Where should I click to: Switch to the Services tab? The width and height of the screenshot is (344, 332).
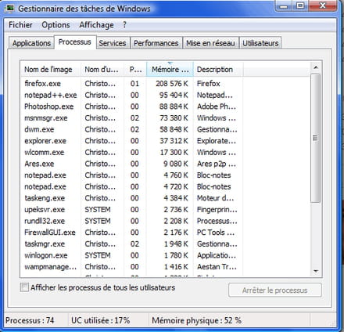click(113, 43)
